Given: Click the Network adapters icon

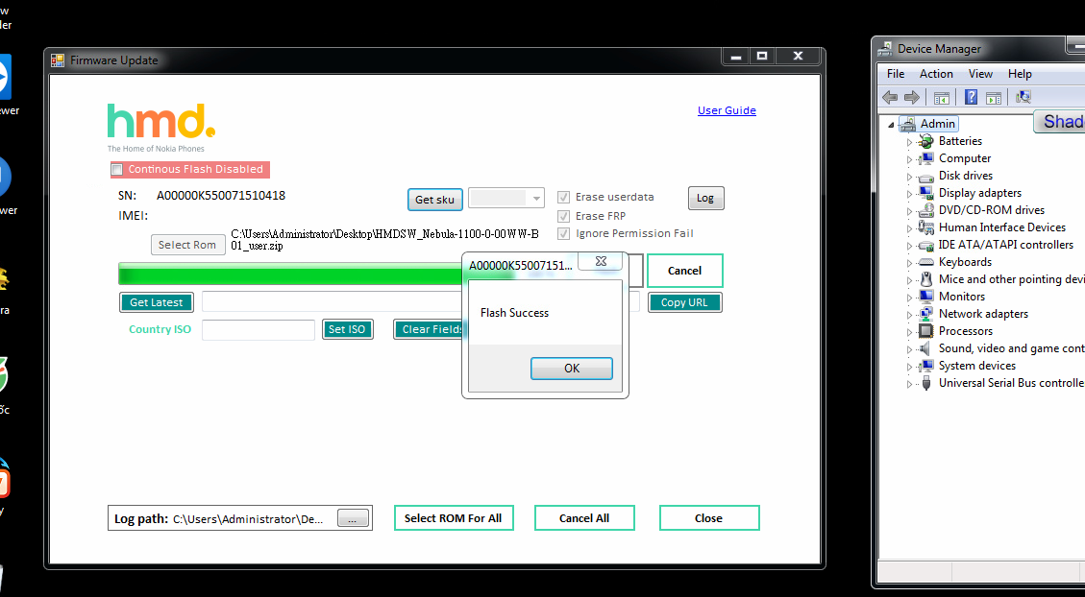Looking at the screenshot, I should click(925, 314).
